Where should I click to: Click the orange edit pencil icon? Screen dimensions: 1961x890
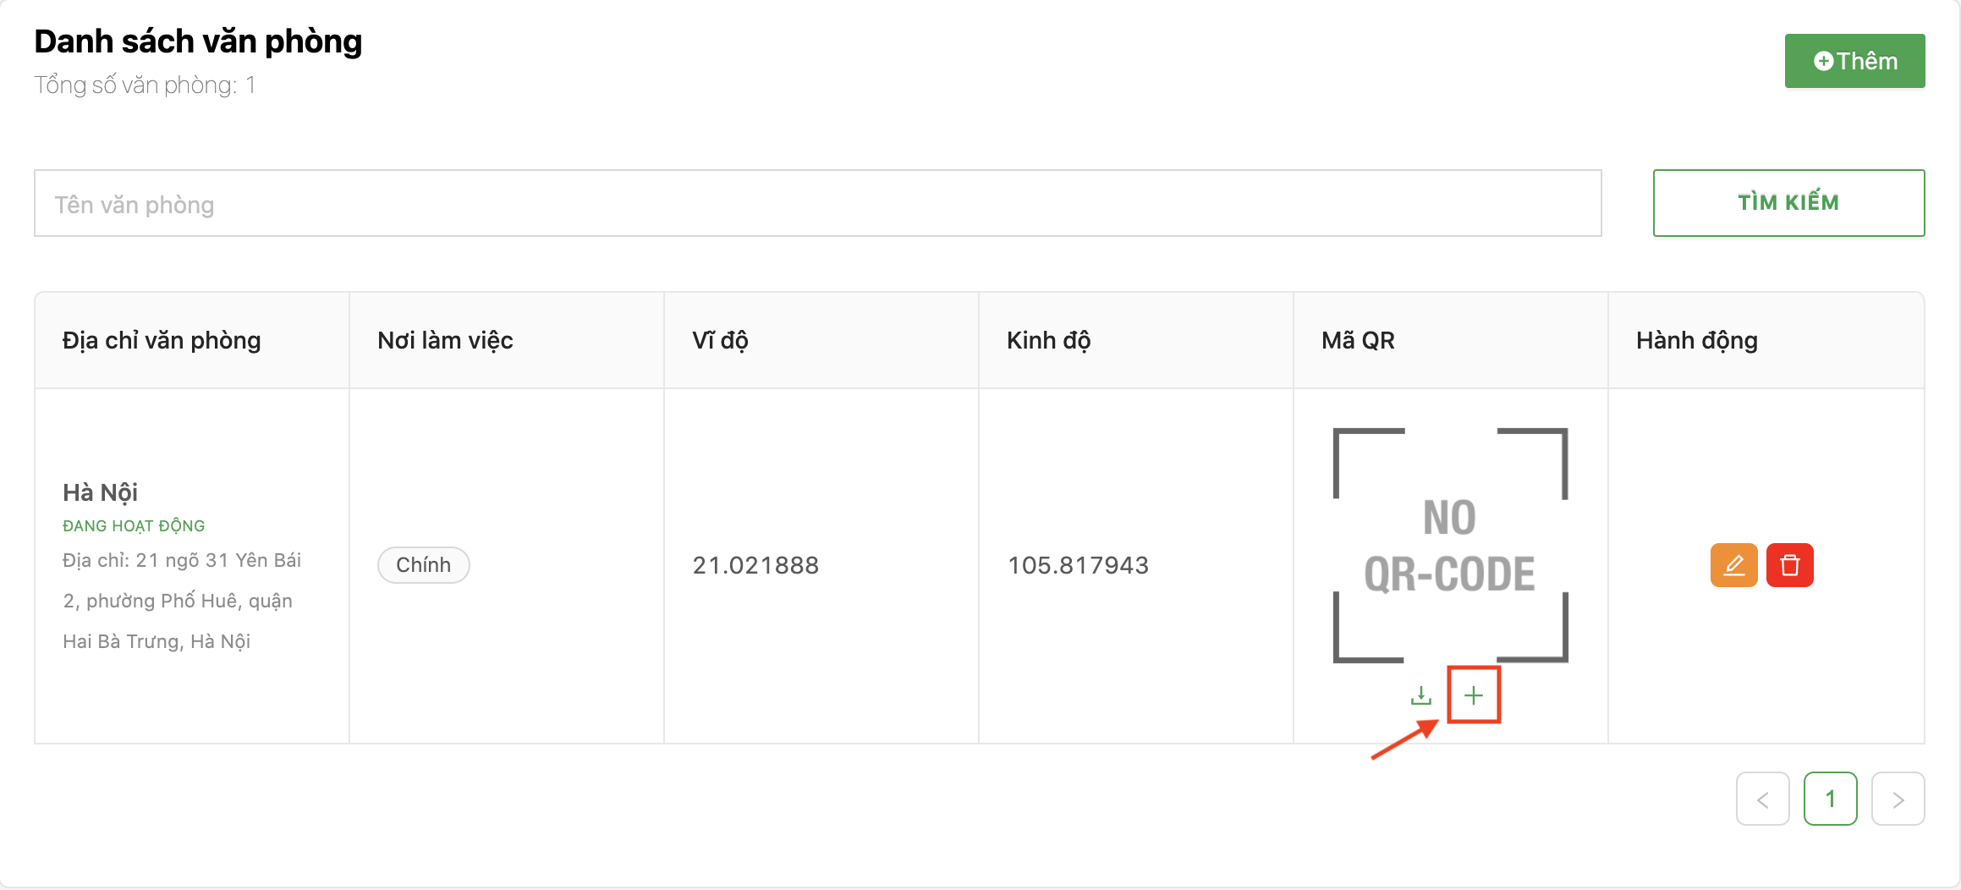coord(1733,565)
